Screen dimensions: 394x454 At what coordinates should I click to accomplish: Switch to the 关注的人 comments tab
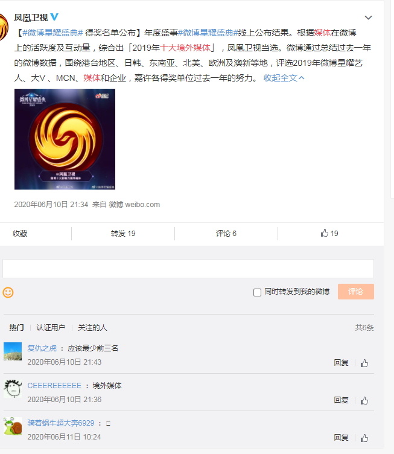point(92,327)
